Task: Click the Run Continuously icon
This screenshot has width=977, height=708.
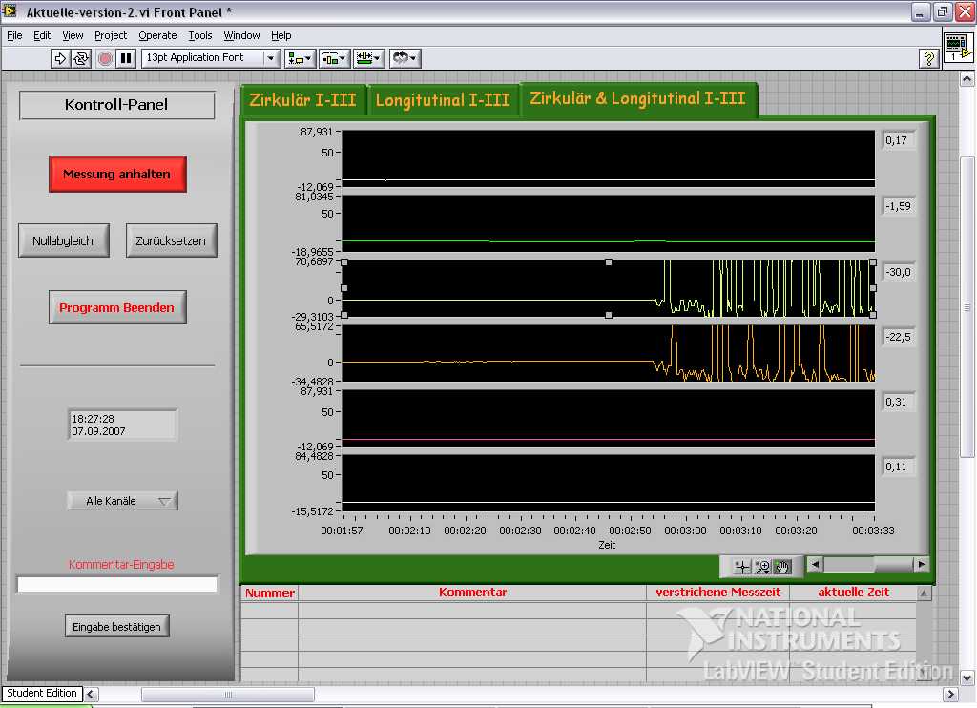Action: click(x=81, y=58)
